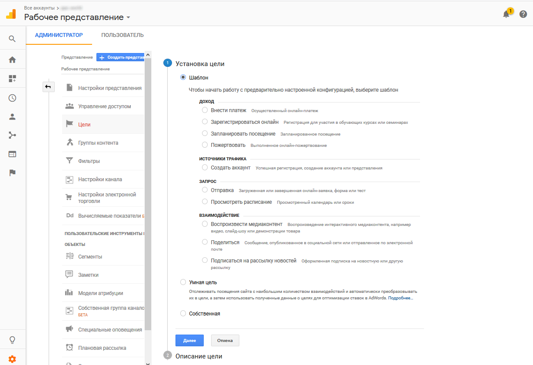Screen dimensions: 533x365
Task: Open the Home icon in left sidebar
Action: 12,60
